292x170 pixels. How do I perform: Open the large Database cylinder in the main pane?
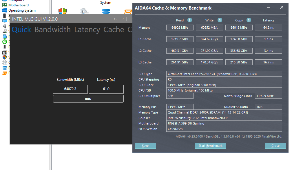click(x=106, y=11)
